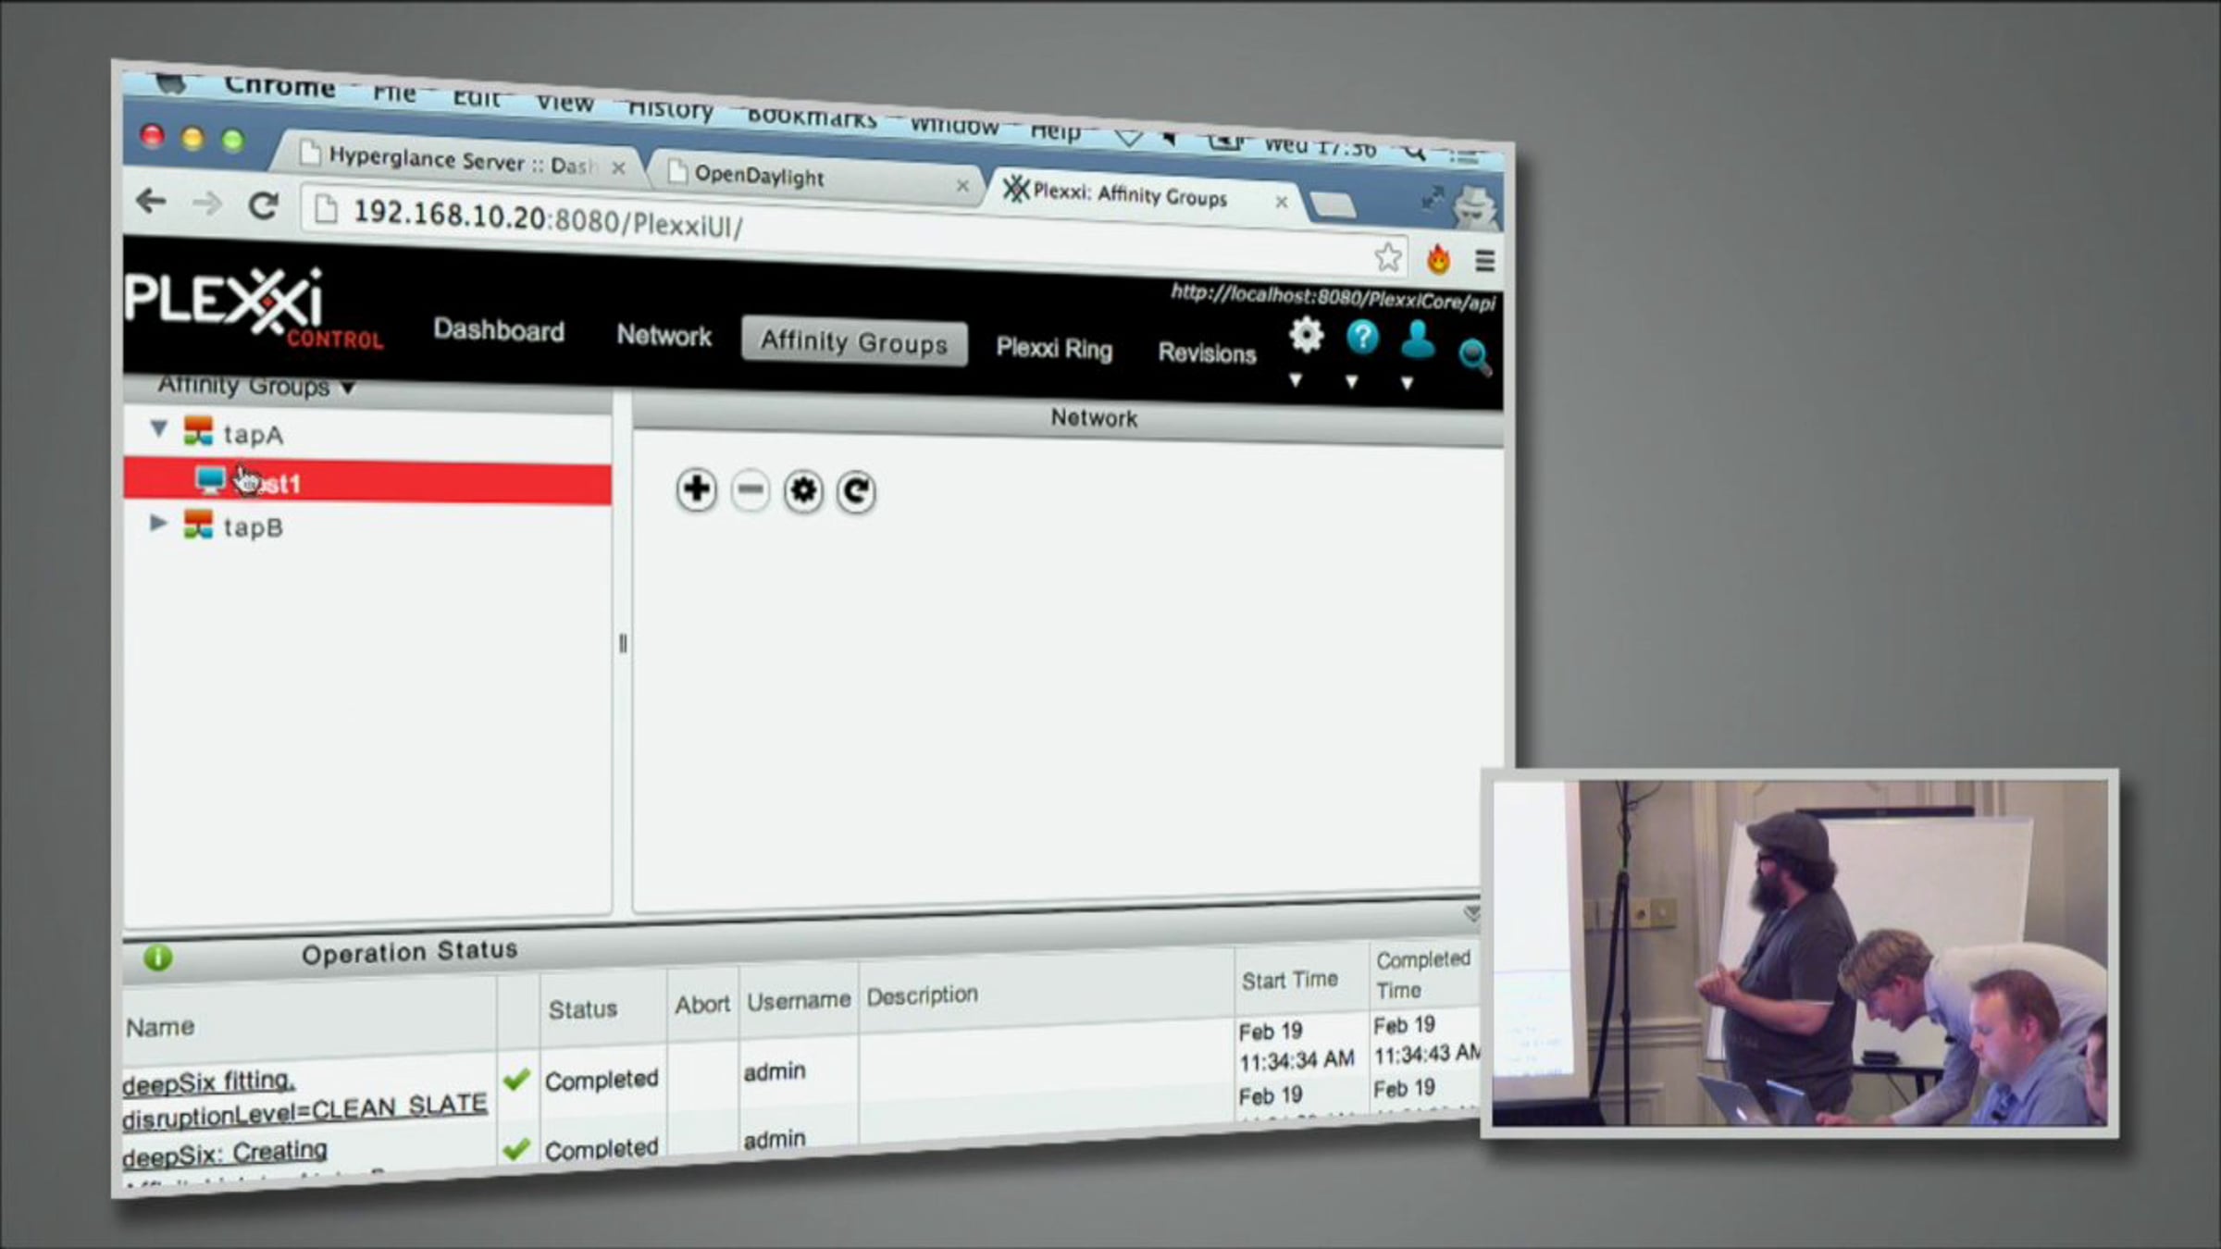This screenshot has height=1249, width=2221.
Task: Click the user profile icon in header
Action: [x=1417, y=340]
